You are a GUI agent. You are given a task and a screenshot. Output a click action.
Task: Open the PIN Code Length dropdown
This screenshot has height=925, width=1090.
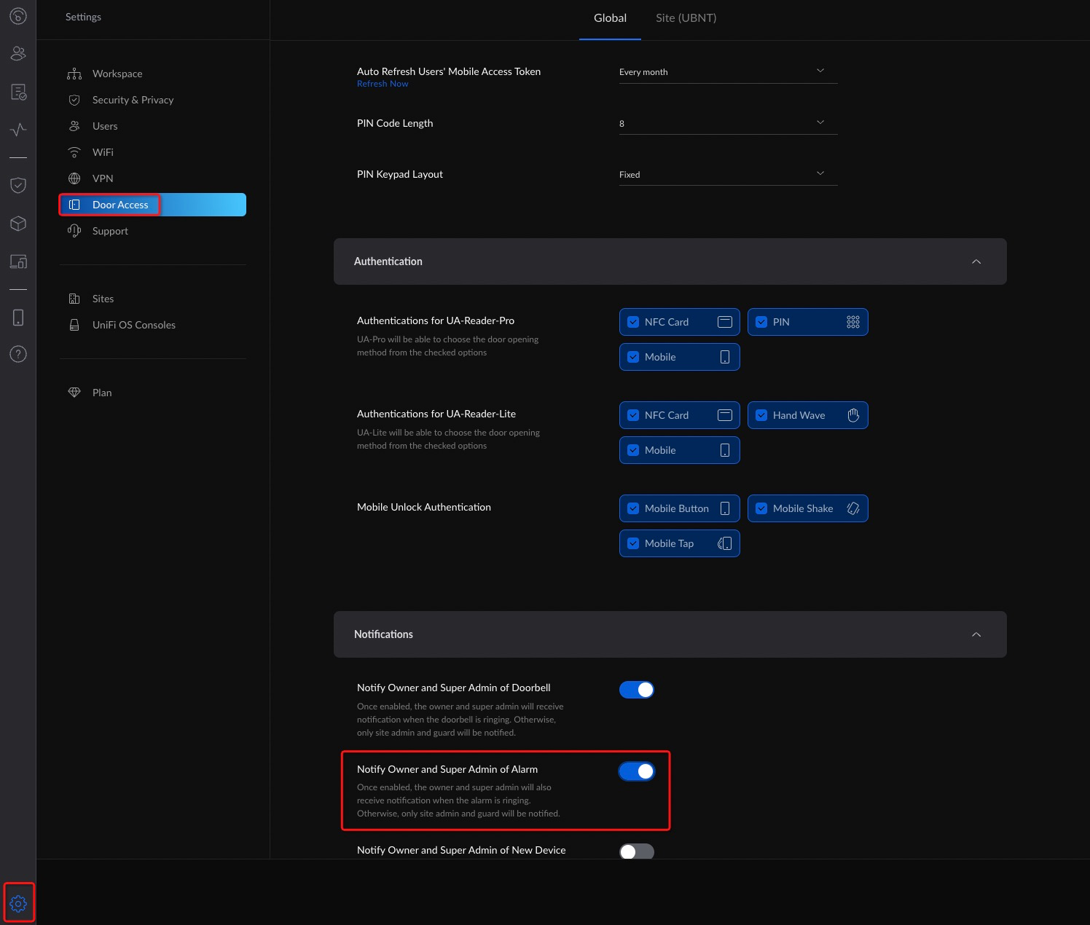click(x=727, y=123)
